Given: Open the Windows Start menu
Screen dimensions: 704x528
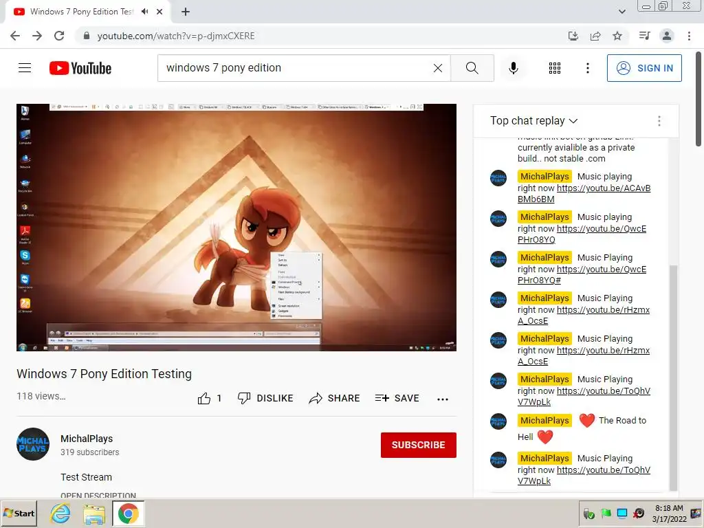Looking at the screenshot, I should coord(19,513).
